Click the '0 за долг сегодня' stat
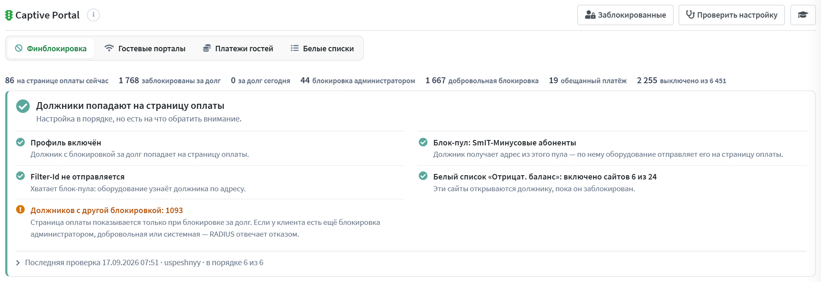Screen dimensions: 821x282 pyautogui.click(x=260, y=81)
